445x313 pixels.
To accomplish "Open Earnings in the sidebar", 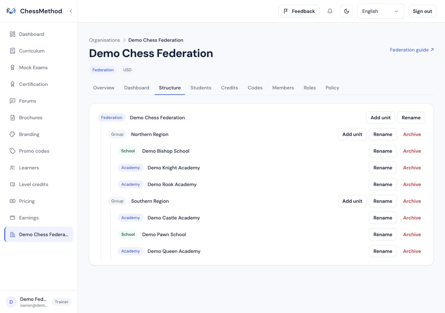I will (x=39, y=218).
